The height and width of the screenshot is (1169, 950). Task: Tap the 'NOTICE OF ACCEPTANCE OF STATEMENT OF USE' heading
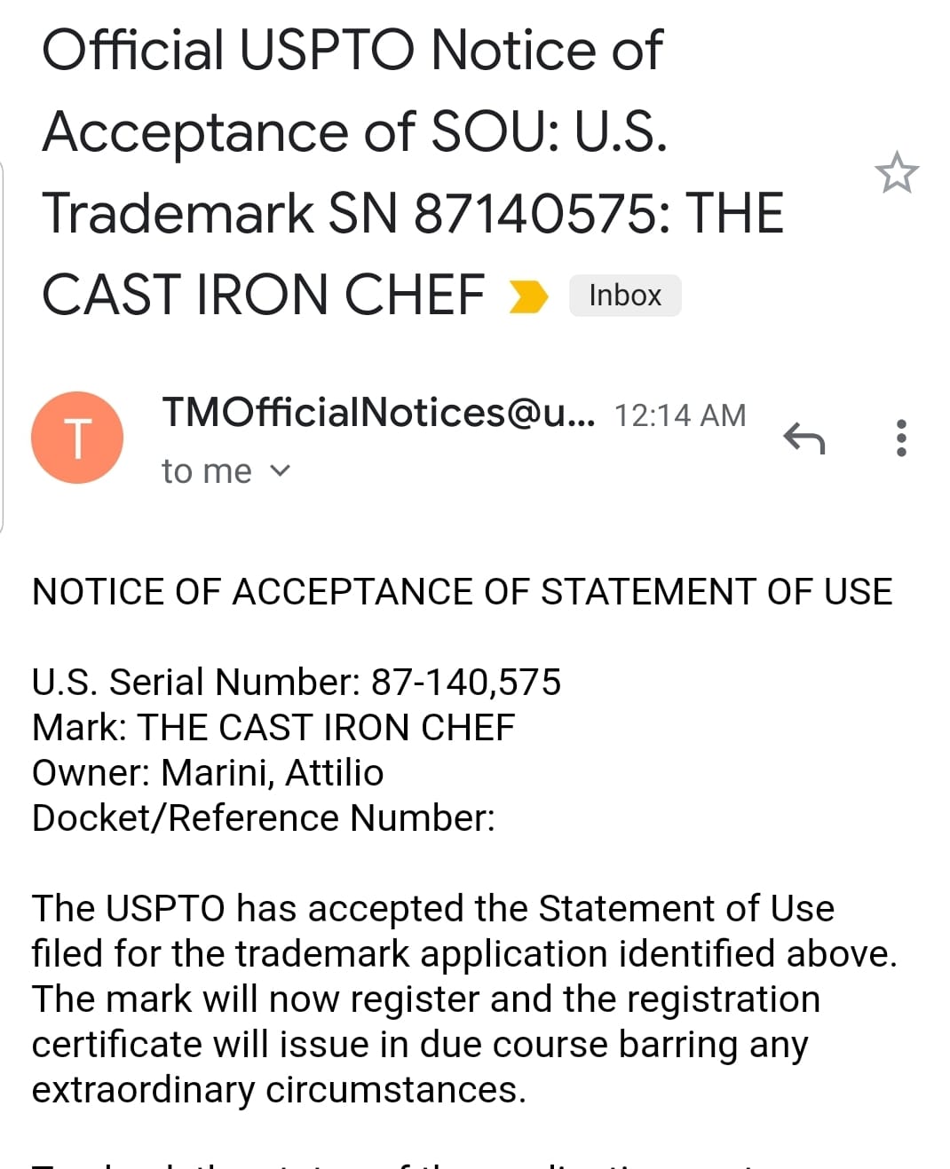pos(463,592)
